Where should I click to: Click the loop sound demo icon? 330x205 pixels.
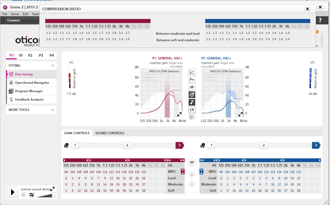32,195
